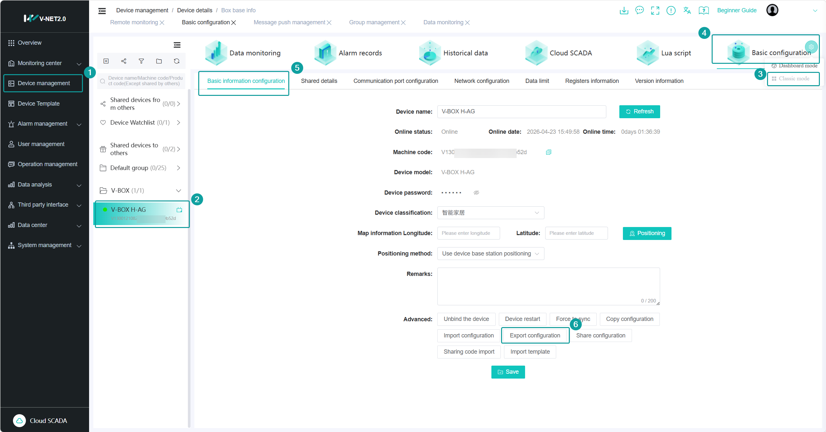826x432 pixels.
Task: Copy machine code with copy icon
Action: click(x=548, y=152)
